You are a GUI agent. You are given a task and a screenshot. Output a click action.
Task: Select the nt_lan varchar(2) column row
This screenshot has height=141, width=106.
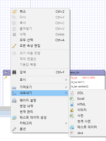coord(80,87)
